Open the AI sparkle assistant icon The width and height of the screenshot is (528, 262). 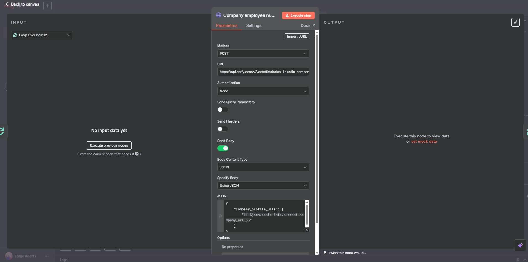click(520, 245)
